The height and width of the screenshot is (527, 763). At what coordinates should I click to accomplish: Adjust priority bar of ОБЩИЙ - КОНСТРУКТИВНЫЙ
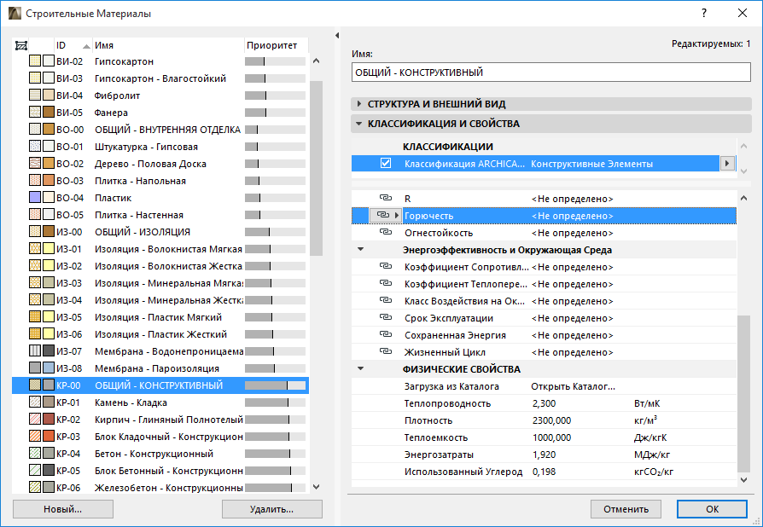click(x=276, y=385)
